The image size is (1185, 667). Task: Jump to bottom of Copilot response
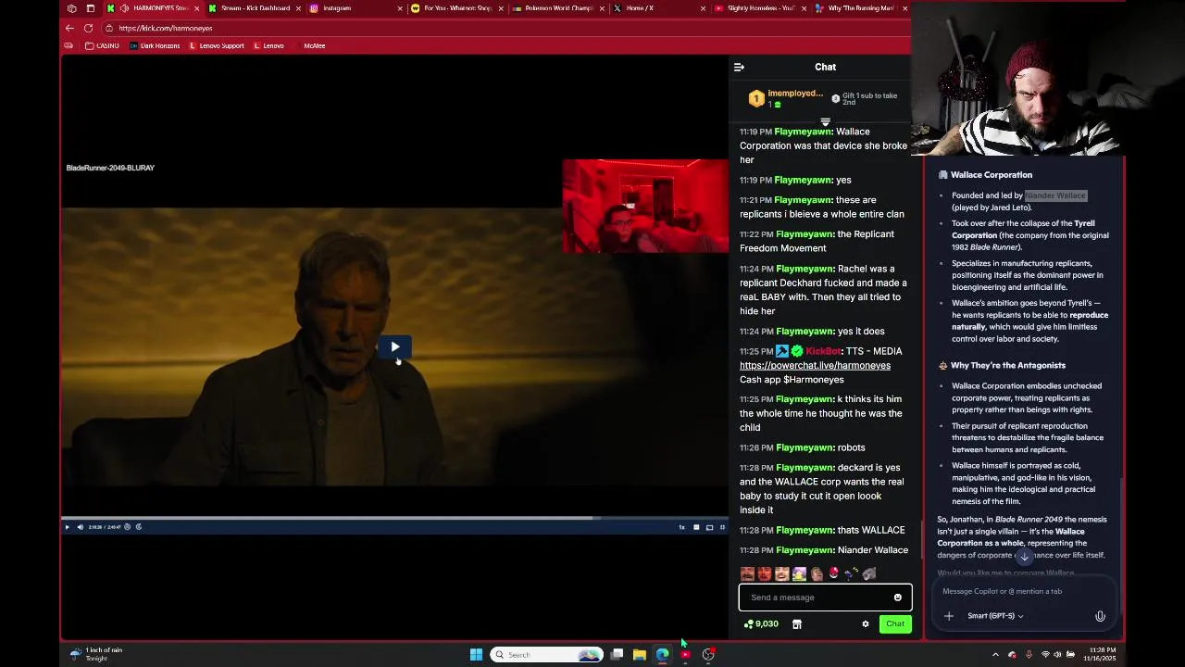(x=1024, y=557)
